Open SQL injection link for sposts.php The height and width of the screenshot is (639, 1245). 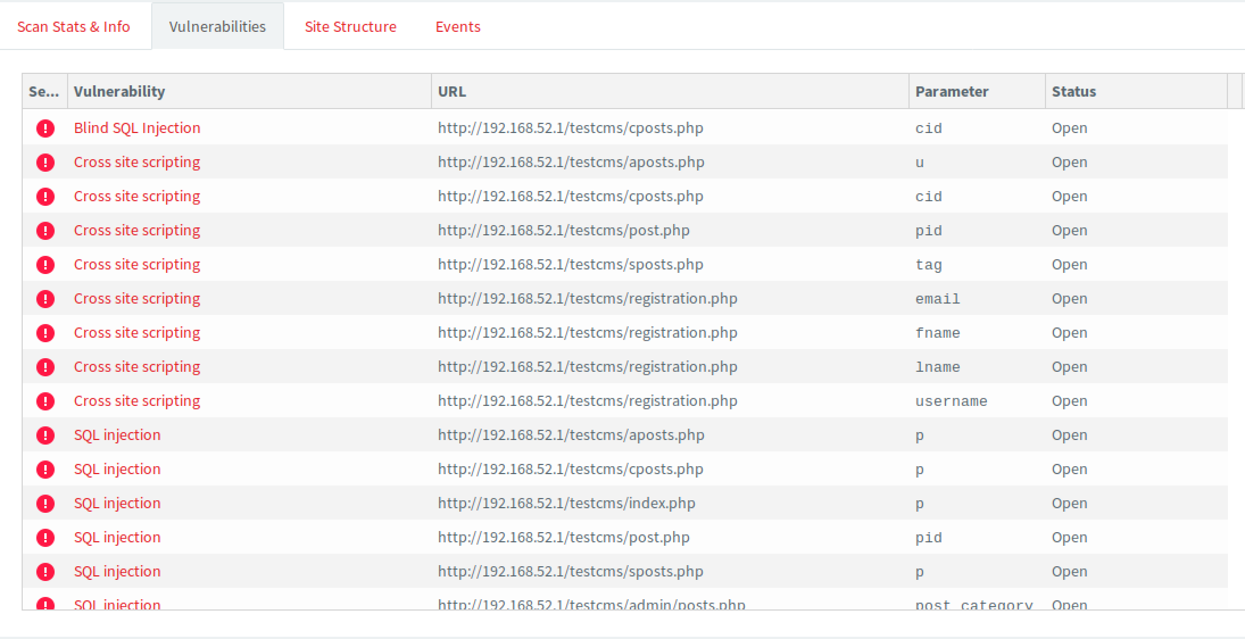(117, 571)
